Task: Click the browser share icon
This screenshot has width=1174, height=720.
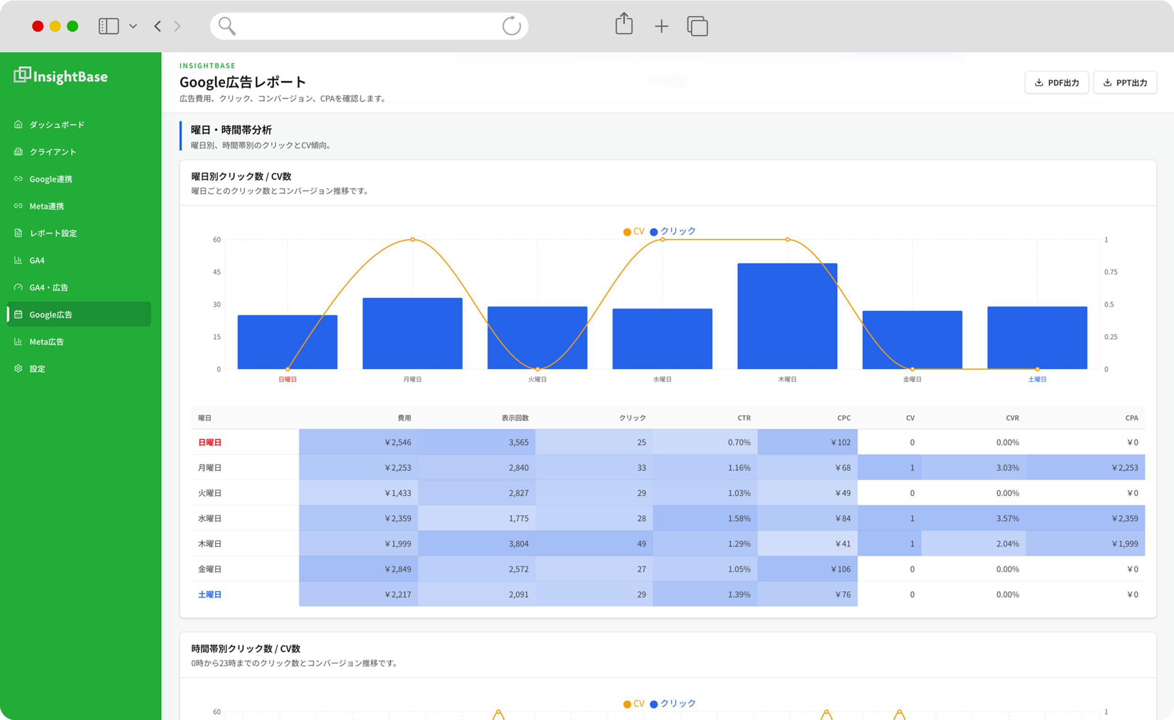Action: pyautogui.click(x=624, y=24)
